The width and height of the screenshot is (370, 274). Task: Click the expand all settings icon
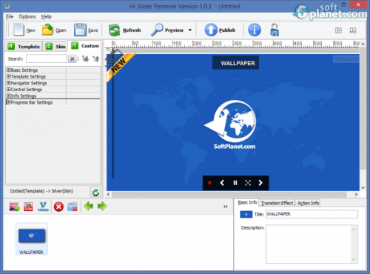pyautogui.click(x=85, y=59)
